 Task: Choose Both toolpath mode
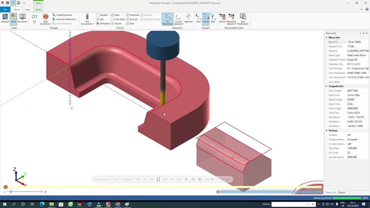coord(213,18)
